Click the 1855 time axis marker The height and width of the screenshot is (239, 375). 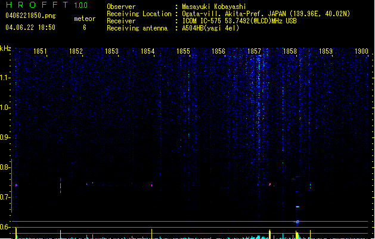coord(183,51)
